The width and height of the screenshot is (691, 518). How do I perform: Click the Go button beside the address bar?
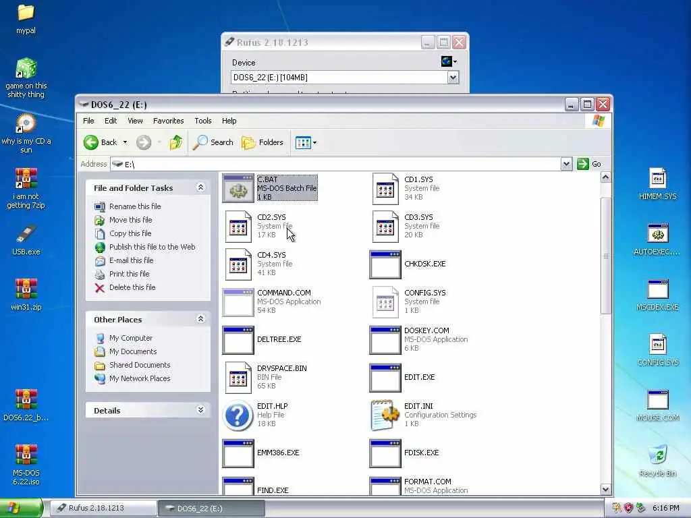coord(590,164)
